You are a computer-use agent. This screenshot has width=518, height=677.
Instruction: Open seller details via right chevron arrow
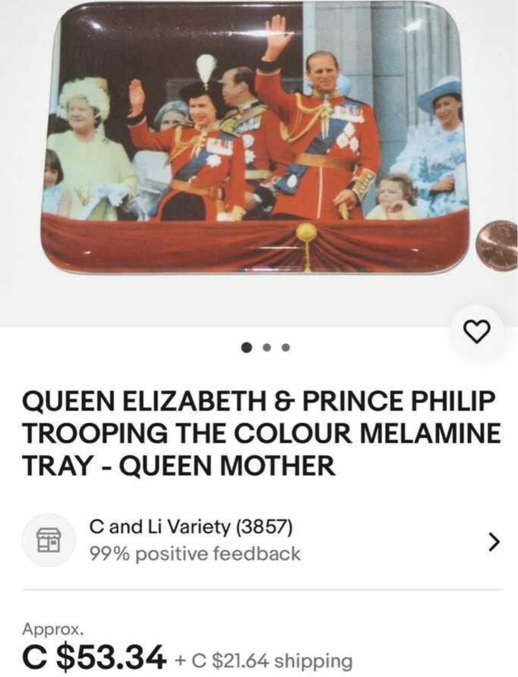(493, 541)
